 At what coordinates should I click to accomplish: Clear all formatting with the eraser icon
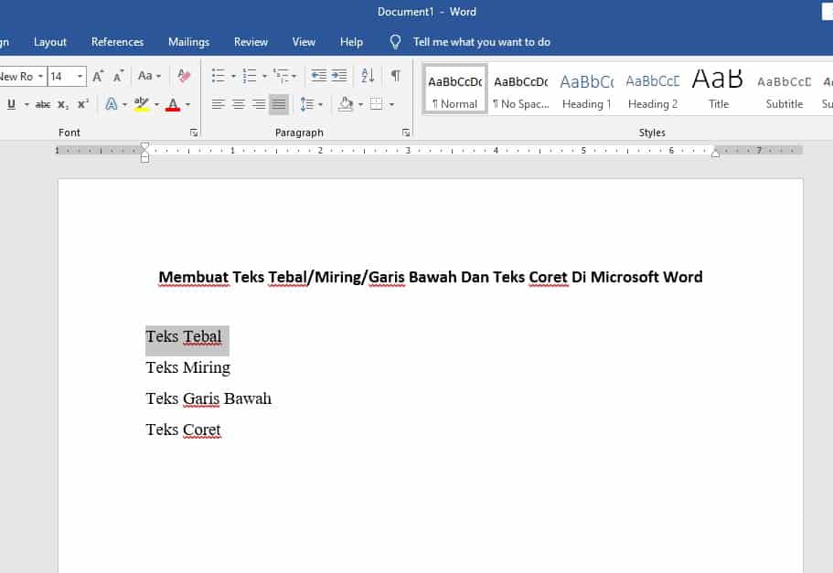pyautogui.click(x=184, y=76)
